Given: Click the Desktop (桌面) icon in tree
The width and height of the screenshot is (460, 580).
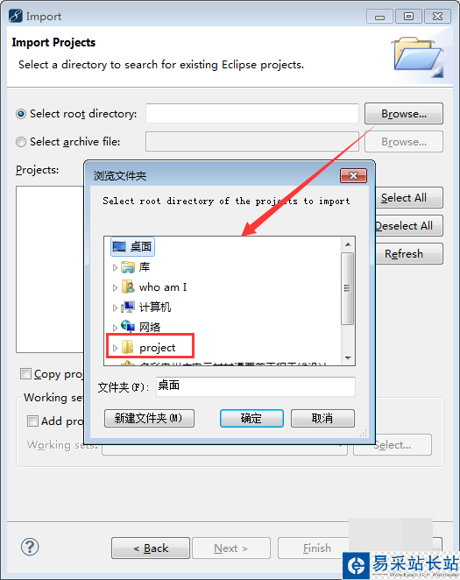Looking at the screenshot, I should [119, 247].
